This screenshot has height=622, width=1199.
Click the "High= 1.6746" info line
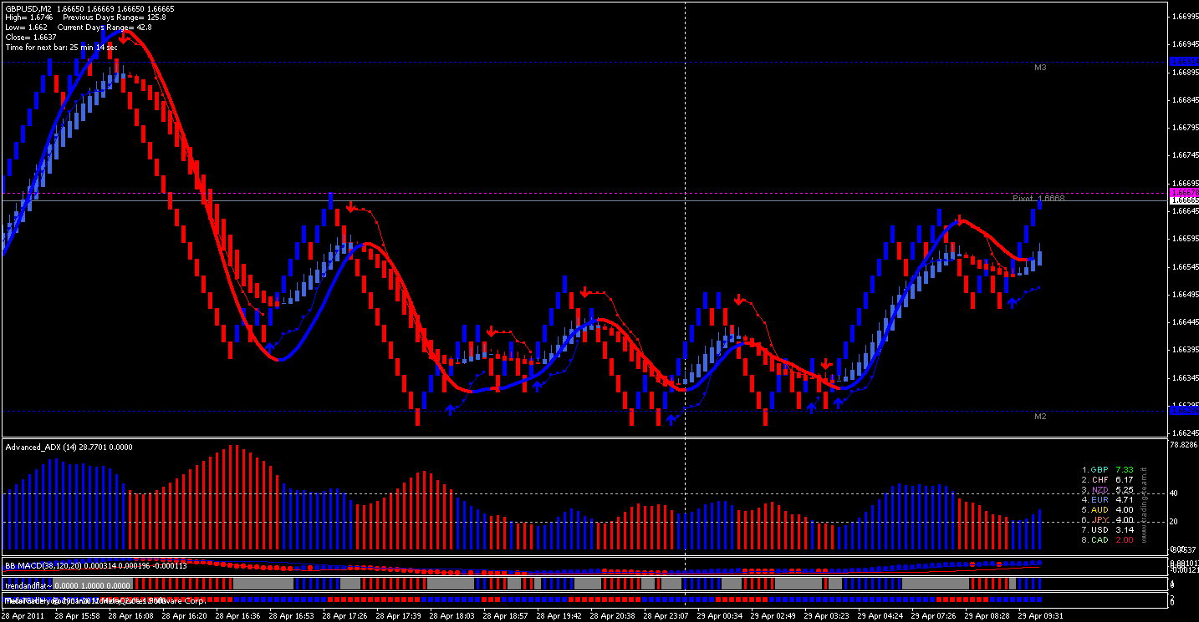point(29,18)
